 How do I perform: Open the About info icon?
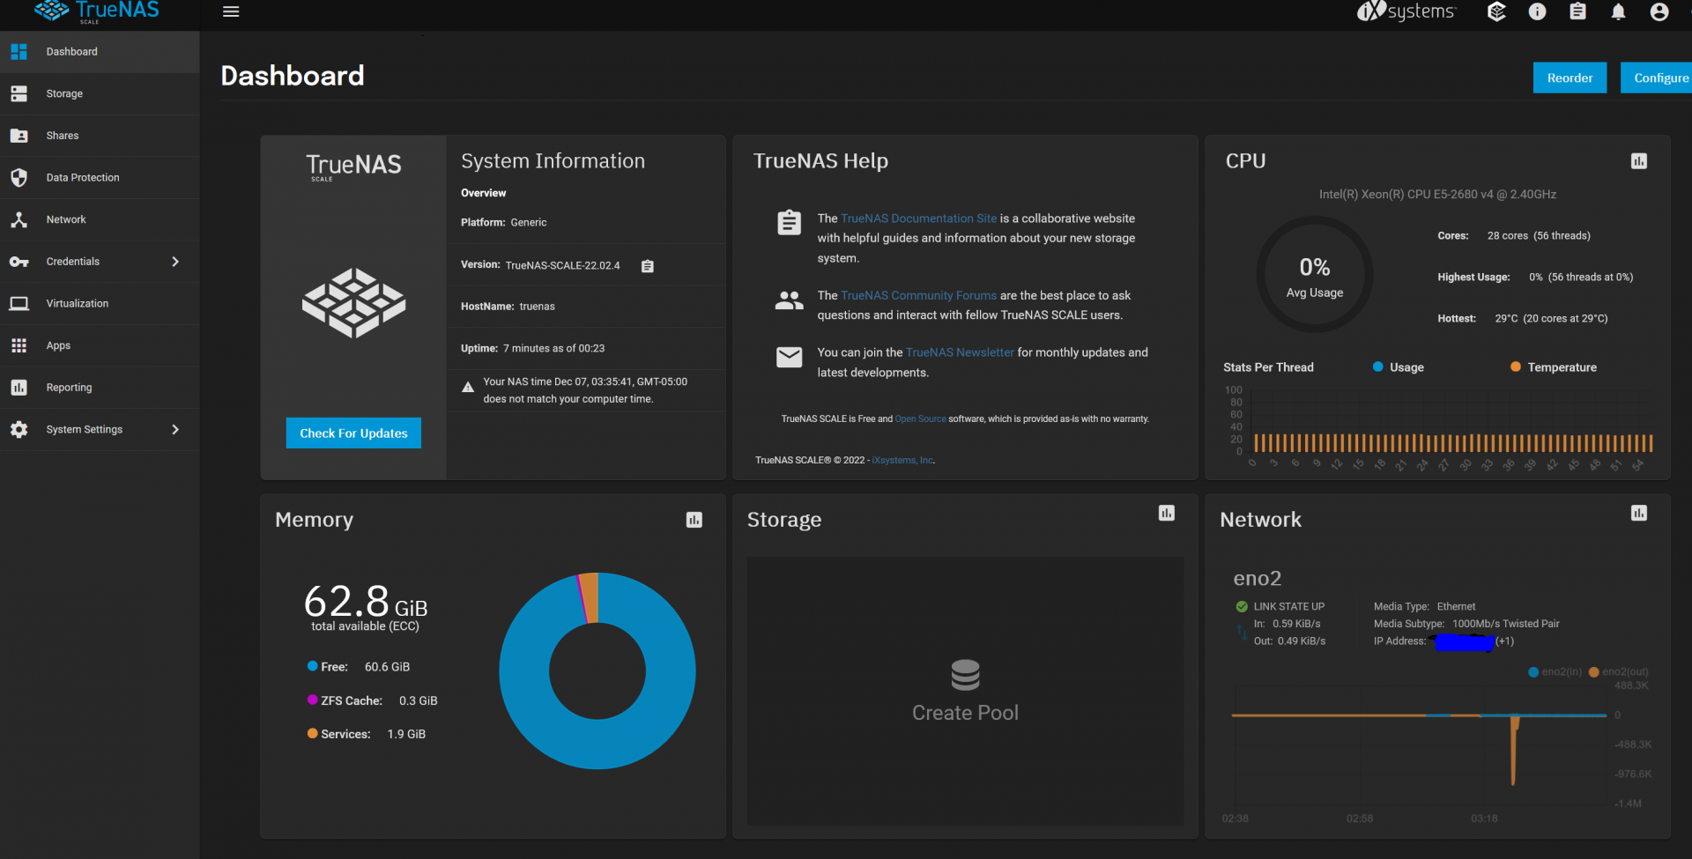pos(1537,11)
